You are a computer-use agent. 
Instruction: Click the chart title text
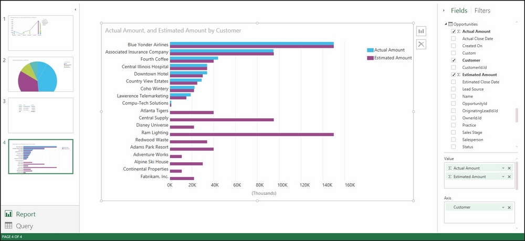coord(173,30)
